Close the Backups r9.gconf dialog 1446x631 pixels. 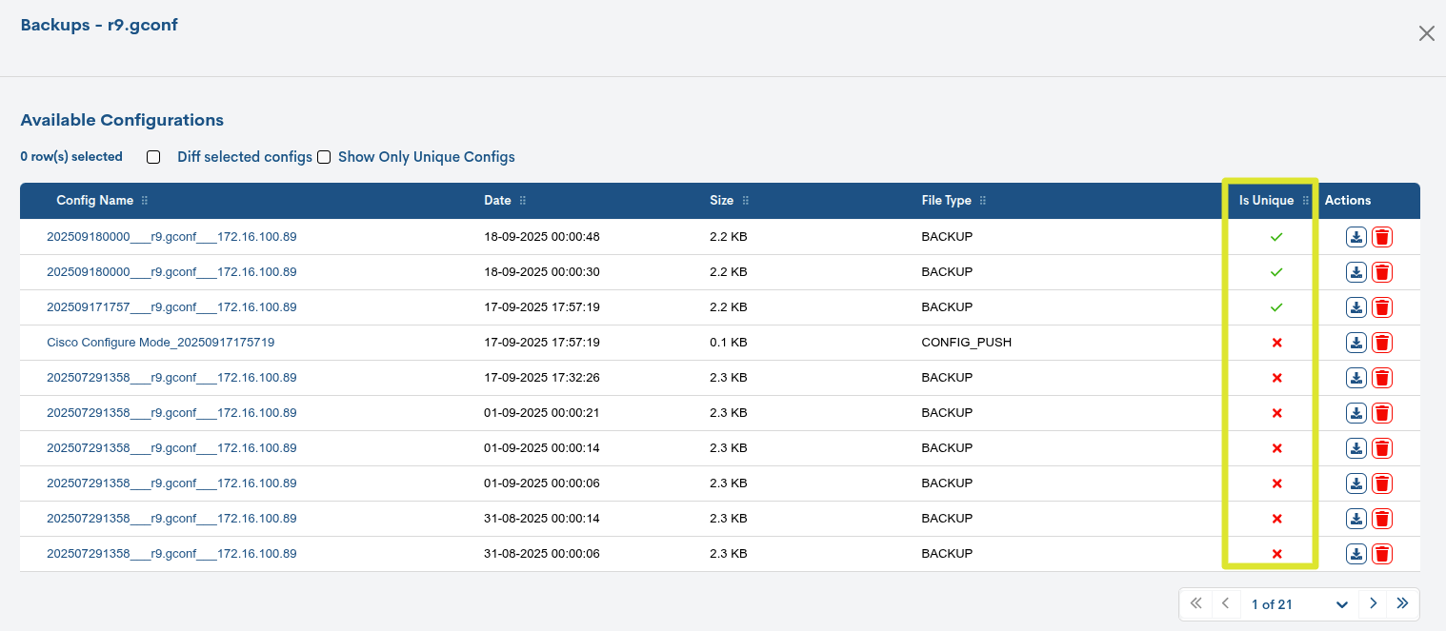coord(1426,34)
